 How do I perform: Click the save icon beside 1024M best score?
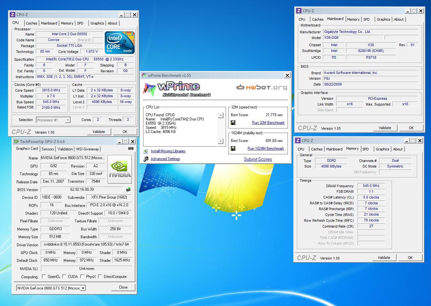tap(233, 148)
